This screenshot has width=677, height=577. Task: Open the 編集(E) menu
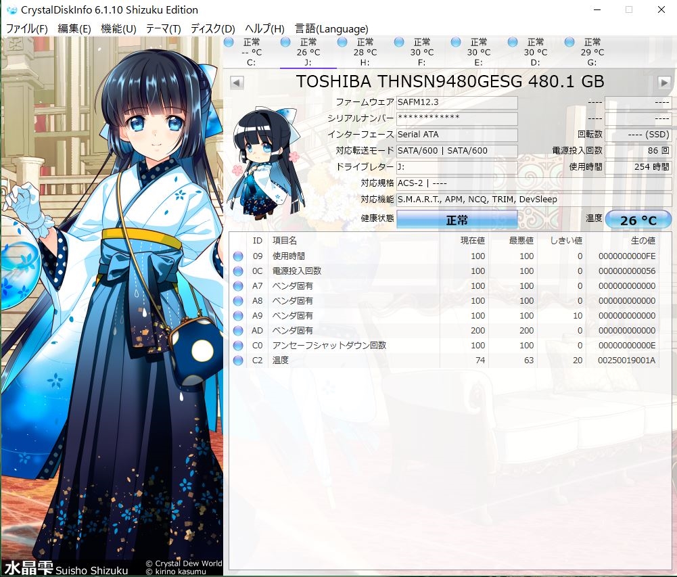point(74,29)
